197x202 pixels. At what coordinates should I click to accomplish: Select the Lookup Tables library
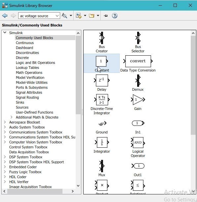tap(27, 68)
